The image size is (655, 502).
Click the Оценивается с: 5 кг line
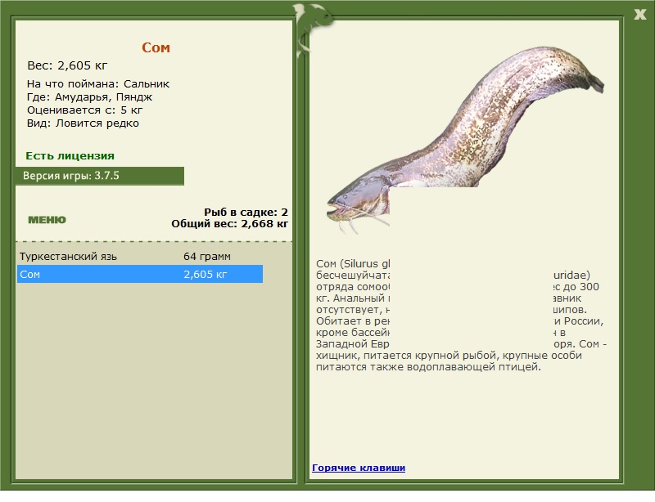(85, 110)
